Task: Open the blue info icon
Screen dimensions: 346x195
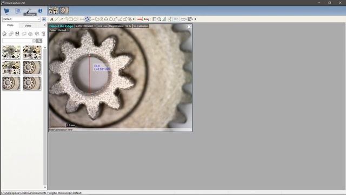Action: tap(40, 11)
